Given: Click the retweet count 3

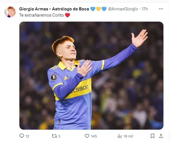Looking at the screenshot, I should pyautogui.click(x=59, y=136).
